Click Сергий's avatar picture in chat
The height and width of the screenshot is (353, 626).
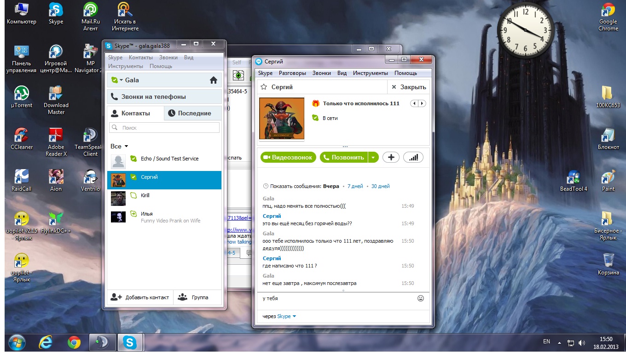click(x=282, y=118)
